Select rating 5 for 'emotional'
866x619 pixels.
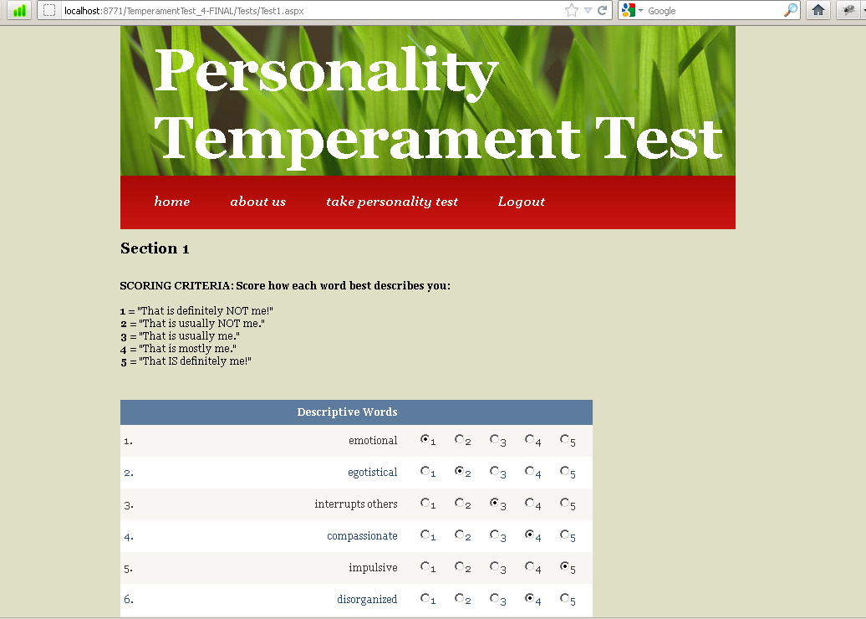564,440
